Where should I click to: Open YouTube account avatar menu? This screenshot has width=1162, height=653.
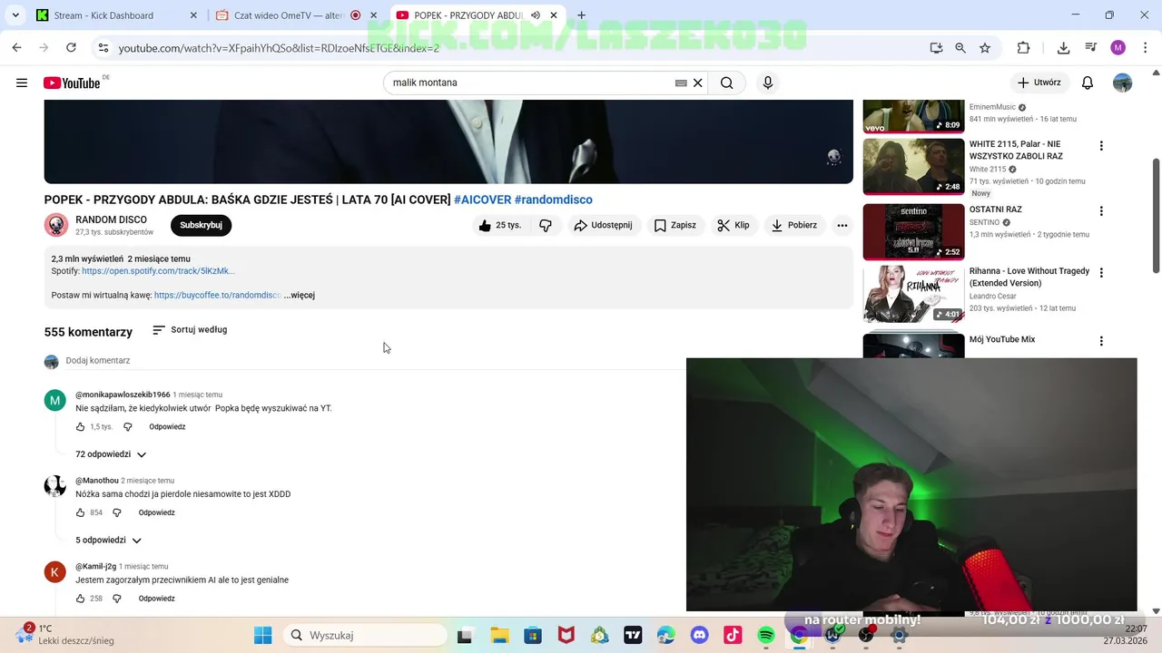click(1123, 83)
